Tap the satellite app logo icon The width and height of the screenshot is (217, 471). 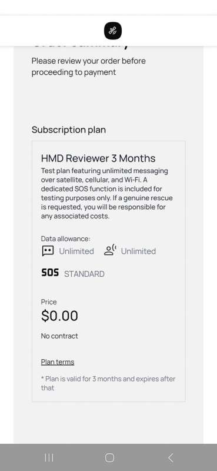[113, 31]
